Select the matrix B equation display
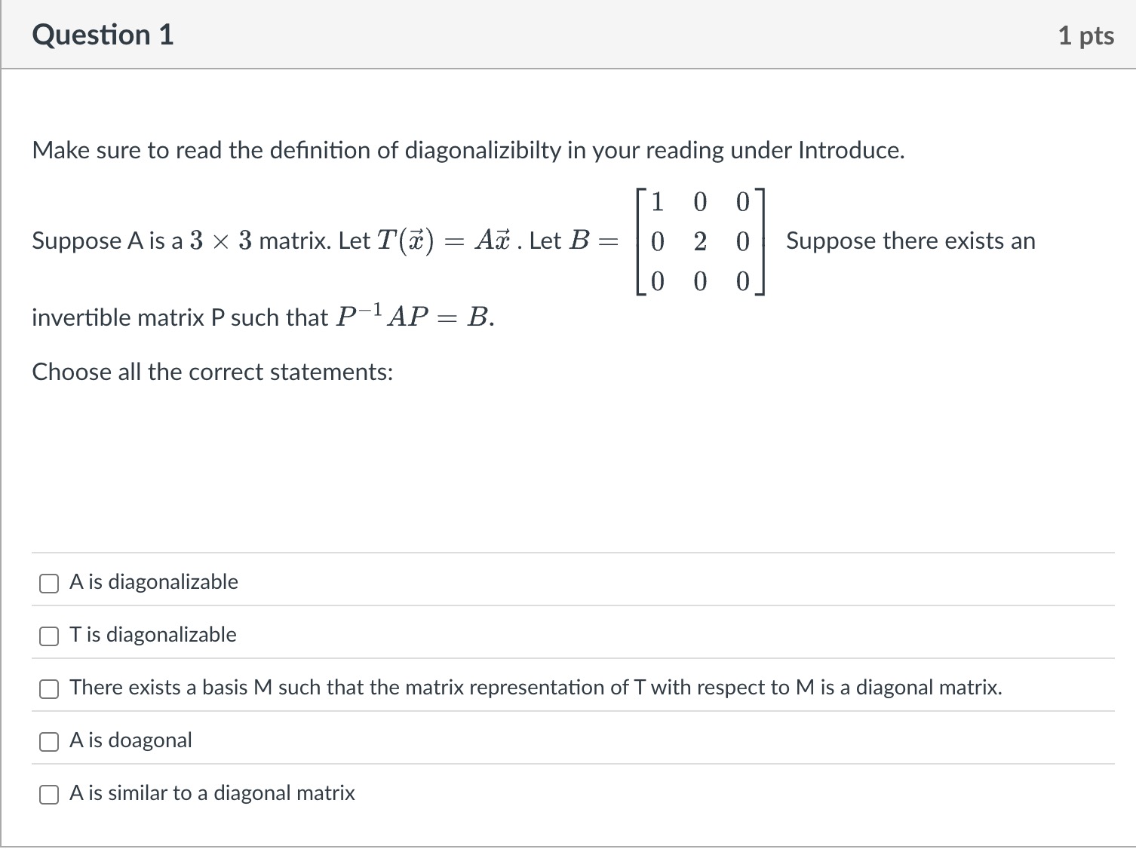Screen dimensions: 1136x849 702,241
